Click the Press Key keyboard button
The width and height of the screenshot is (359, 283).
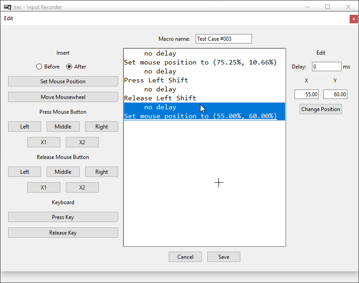[63, 217]
